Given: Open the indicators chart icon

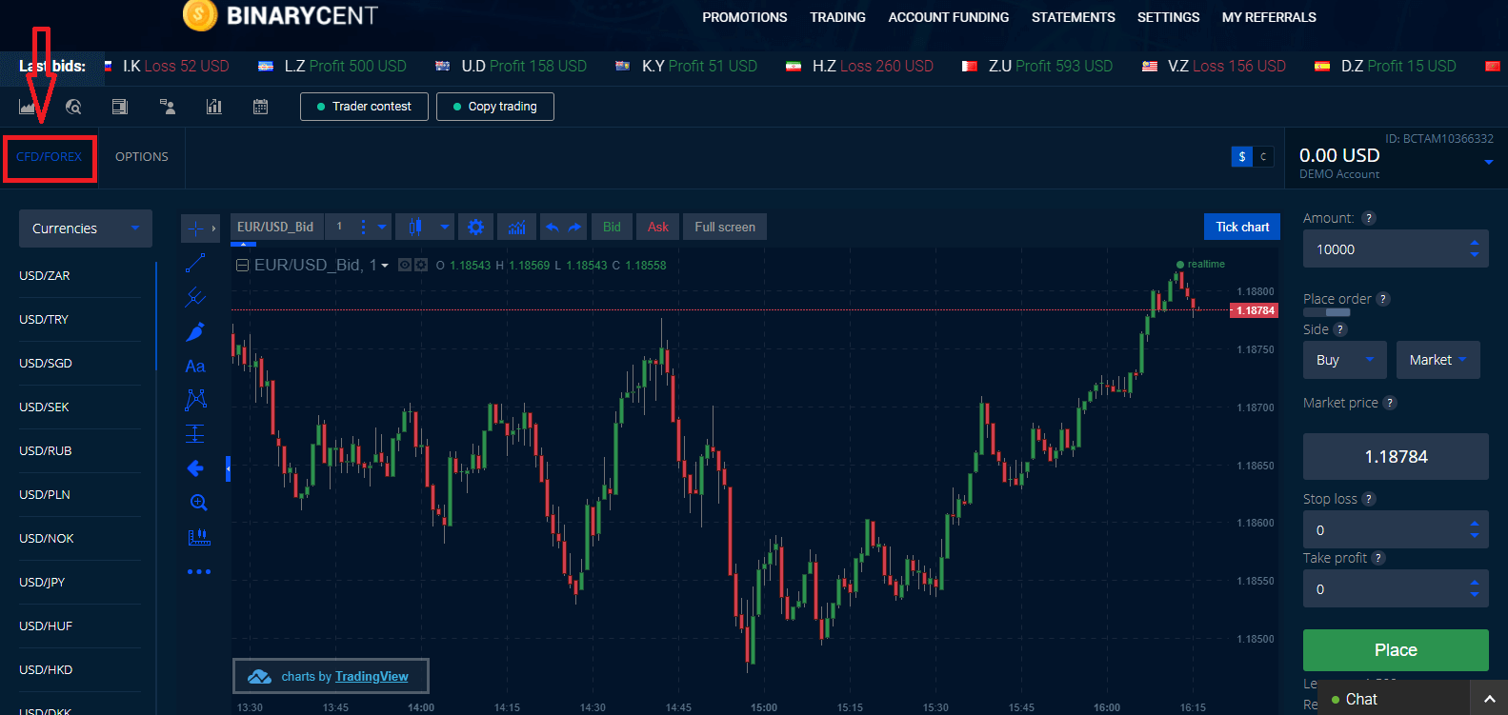Looking at the screenshot, I should point(516,227).
